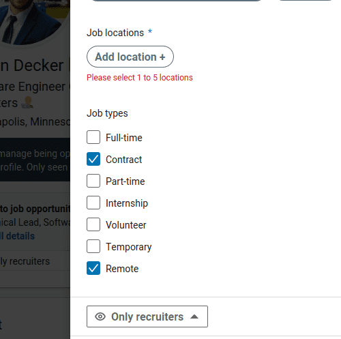This screenshot has height=339, width=341.
Task: Open the details link in background profile
Action: 18,236
